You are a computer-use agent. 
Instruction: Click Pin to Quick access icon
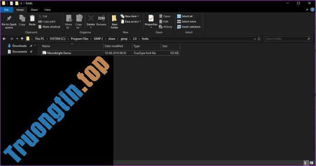(9, 18)
